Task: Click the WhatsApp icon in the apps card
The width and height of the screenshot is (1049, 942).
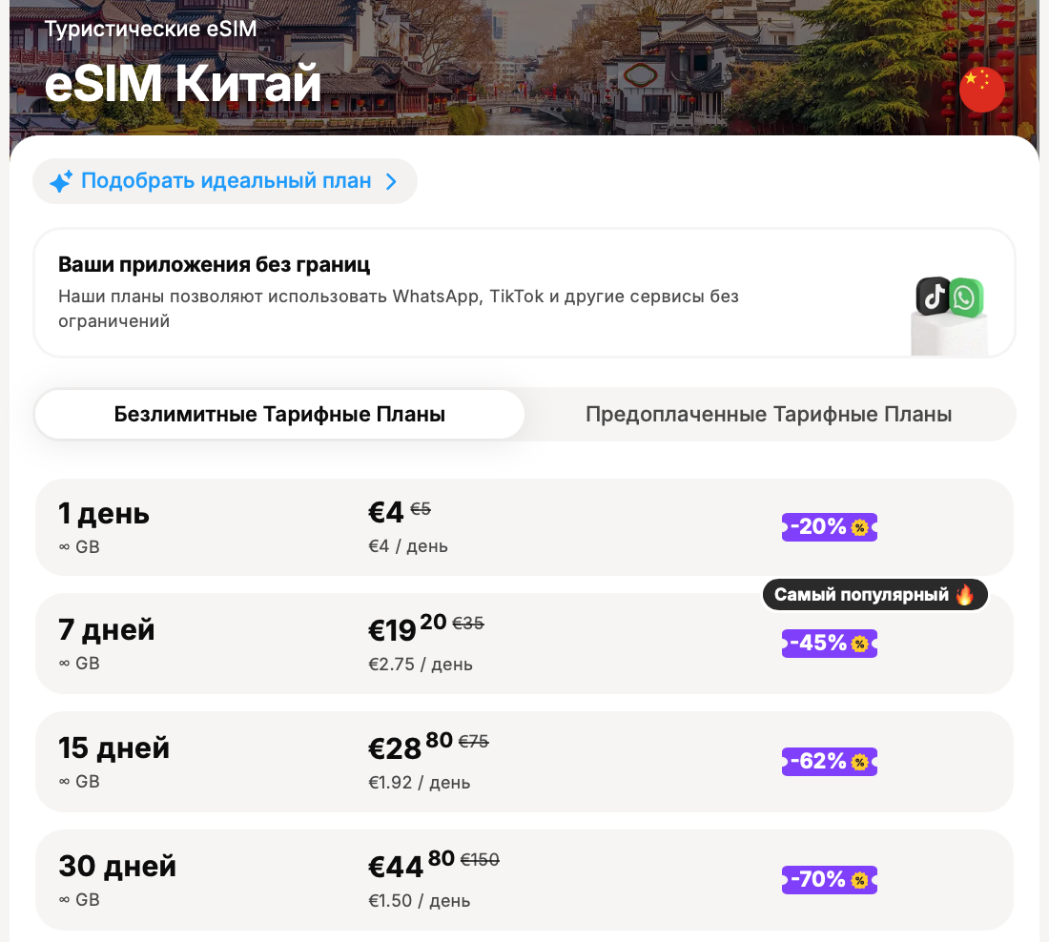Action: coord(966,297)
